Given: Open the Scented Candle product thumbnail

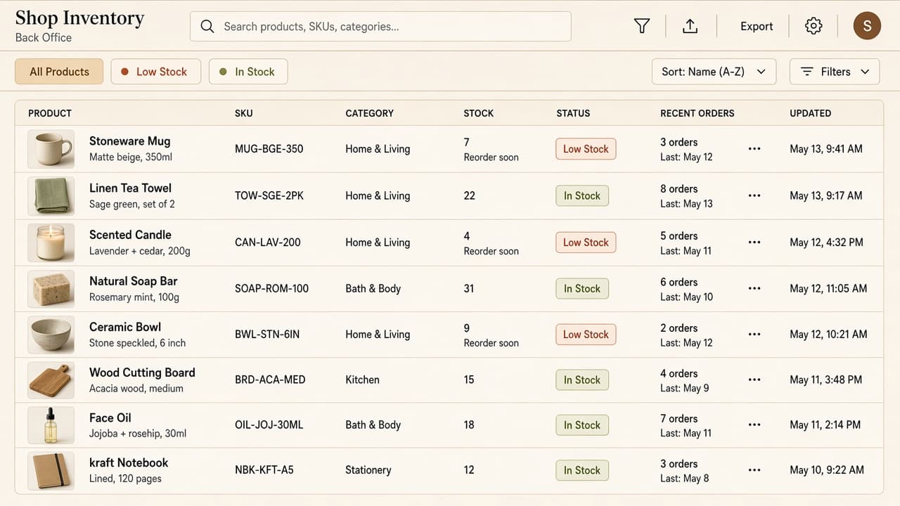Looking at the screenshot, I should tap(51, 242).
